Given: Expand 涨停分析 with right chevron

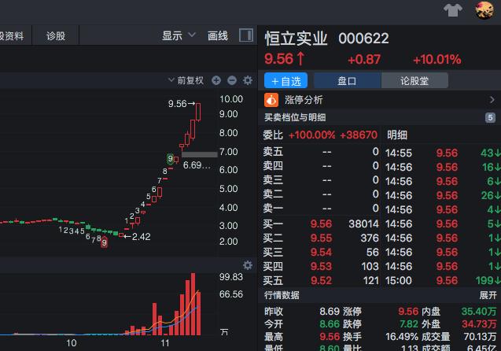Looking at the screenshot, I should coord(492,100).
